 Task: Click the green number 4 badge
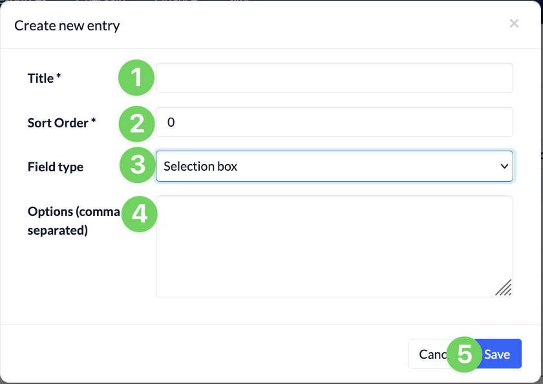140,214
